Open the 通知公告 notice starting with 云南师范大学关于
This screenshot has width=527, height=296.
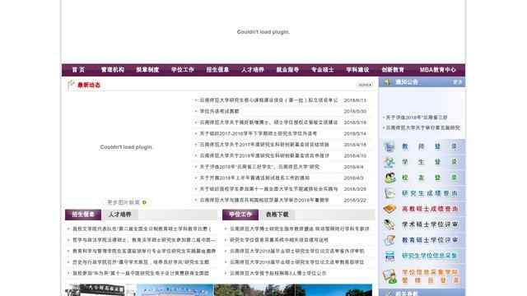click(x=422, y=128)
